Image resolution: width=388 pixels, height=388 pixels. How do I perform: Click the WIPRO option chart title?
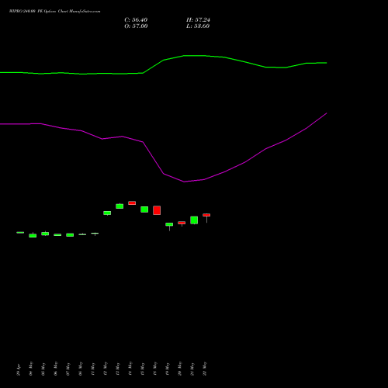pos(54,12)
